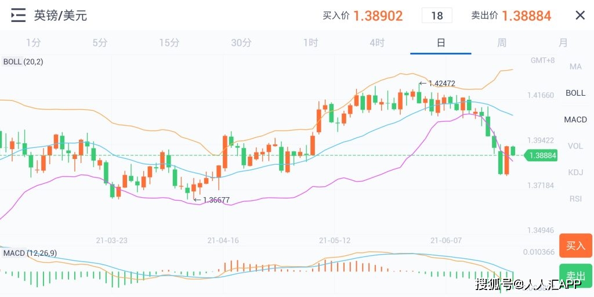Switch to the 月 monthly chart tab
Screen dimensions: 594x297
click(x=563, y=43)
